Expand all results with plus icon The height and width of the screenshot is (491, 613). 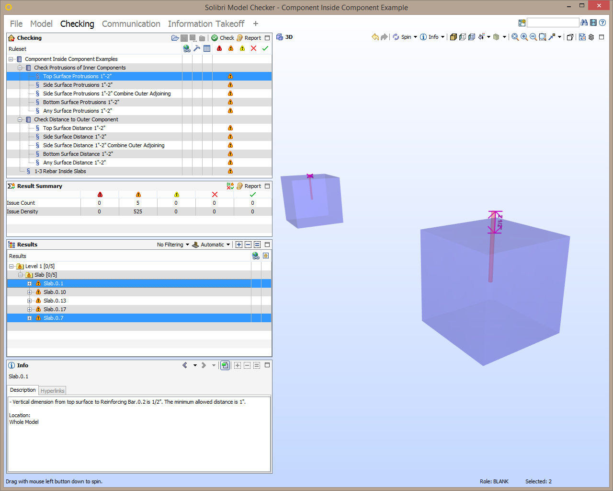pos(238,245)
